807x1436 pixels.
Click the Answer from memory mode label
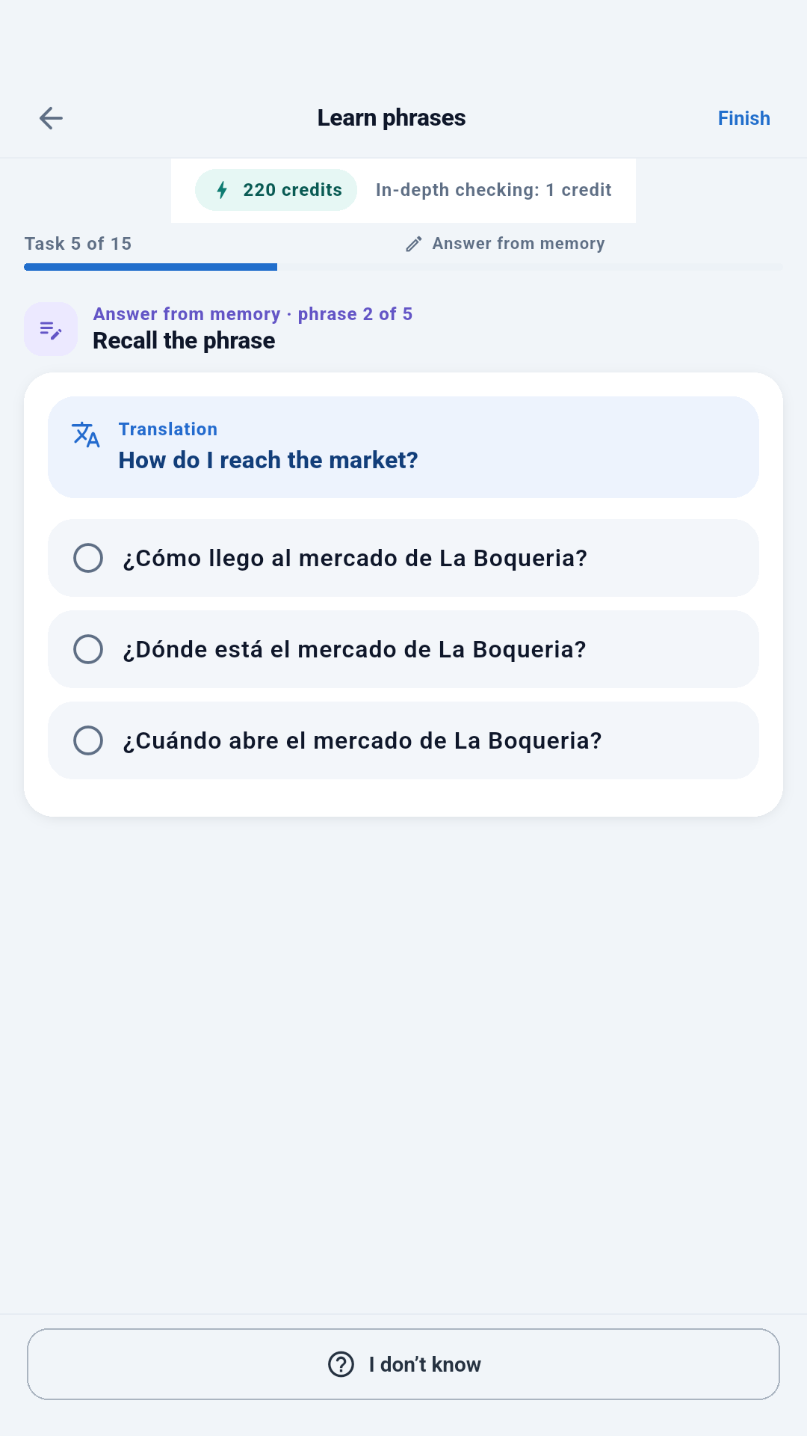tap(518, 244)
